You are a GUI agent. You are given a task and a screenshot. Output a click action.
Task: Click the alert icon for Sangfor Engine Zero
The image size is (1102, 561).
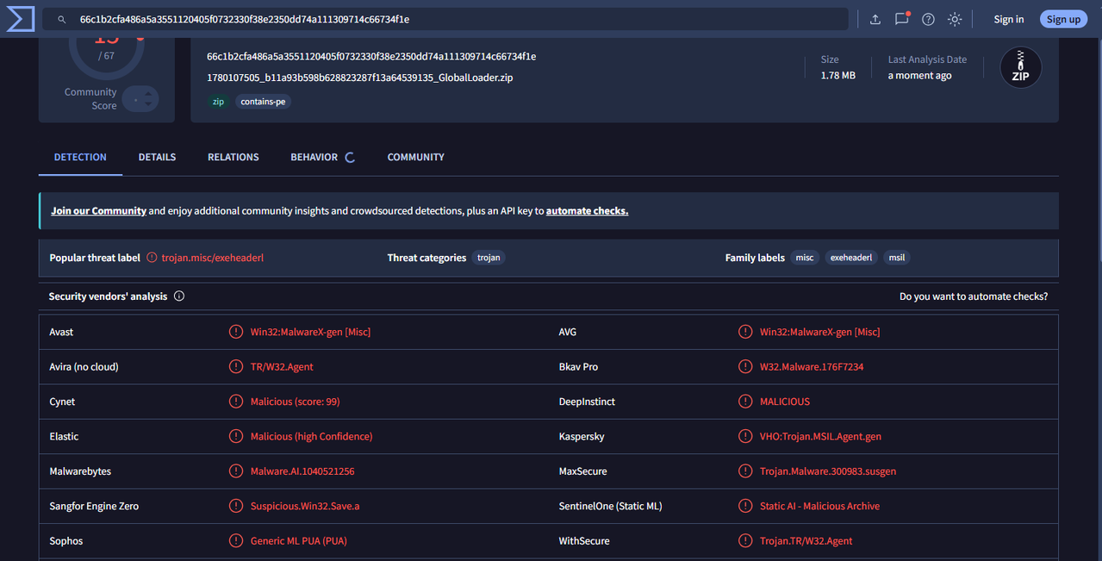pos(236,507)
